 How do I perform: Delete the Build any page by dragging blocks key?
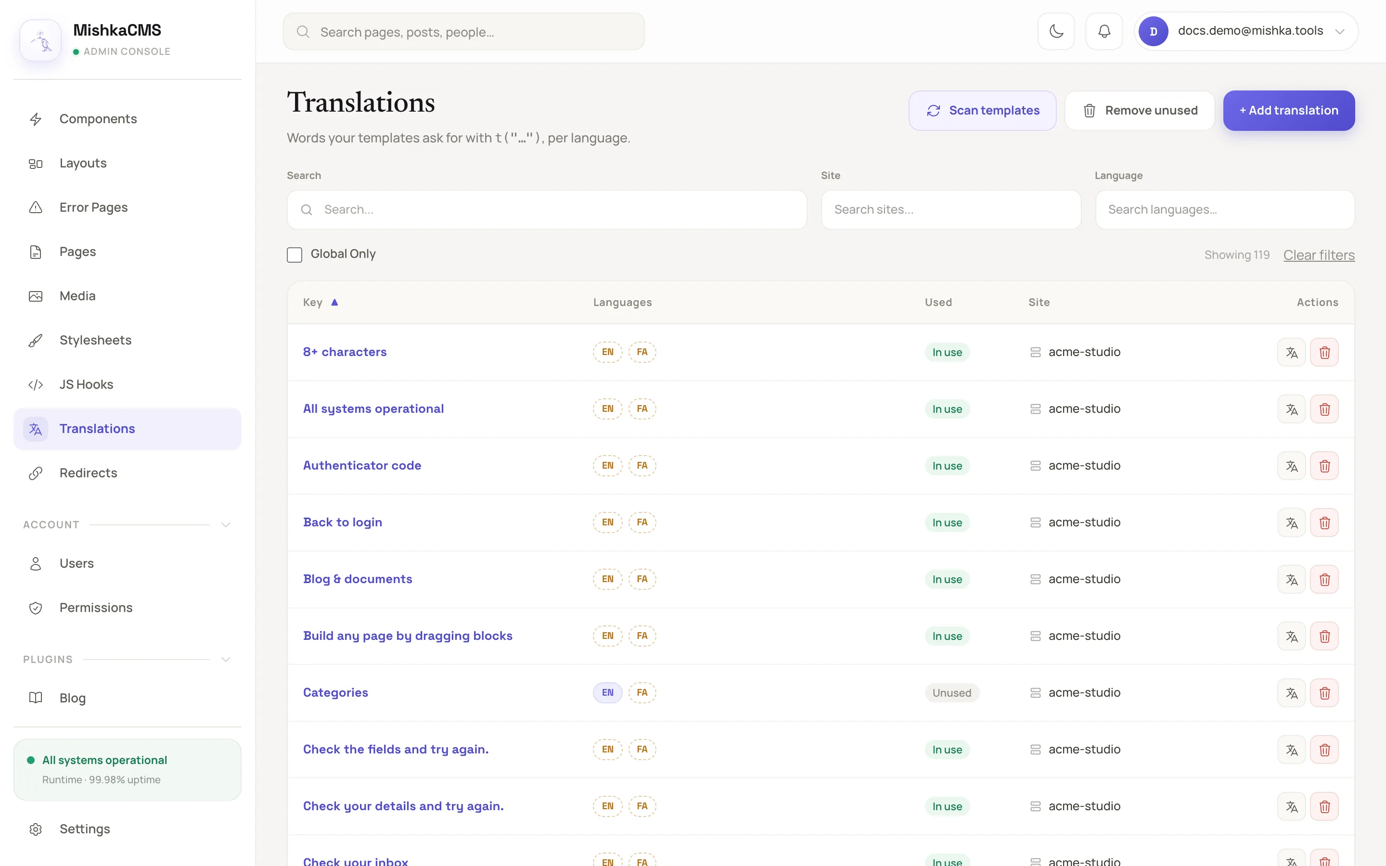(x=1324, y=636)
